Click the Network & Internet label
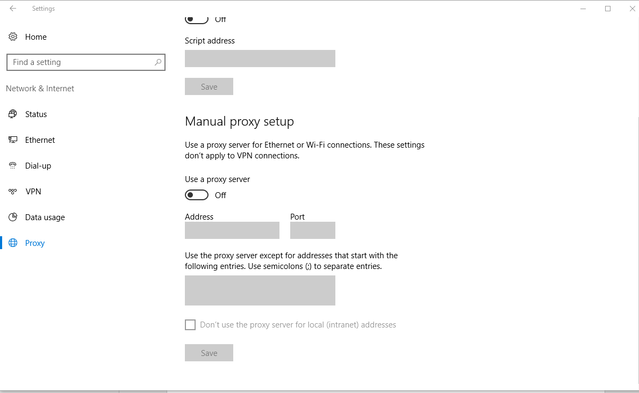The height and width of the screenshot is (393, 639). [40, 89]
